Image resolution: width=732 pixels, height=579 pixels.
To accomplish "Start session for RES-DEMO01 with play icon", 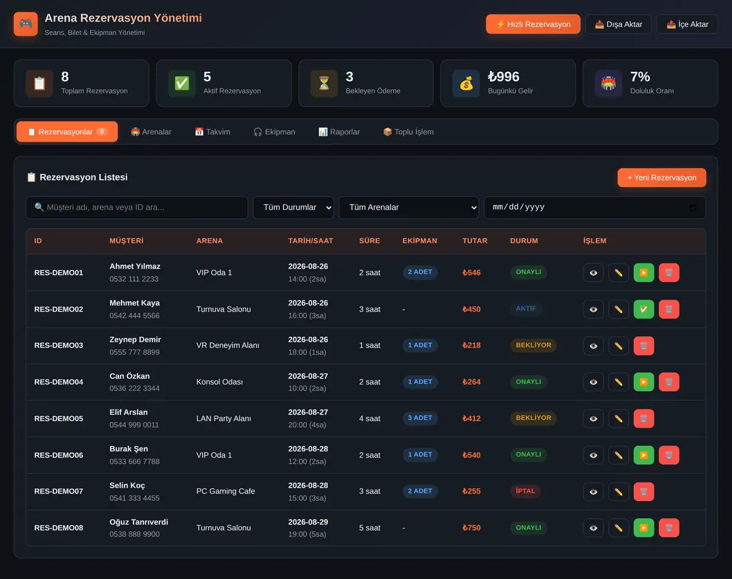I will (x=644, y=273).
